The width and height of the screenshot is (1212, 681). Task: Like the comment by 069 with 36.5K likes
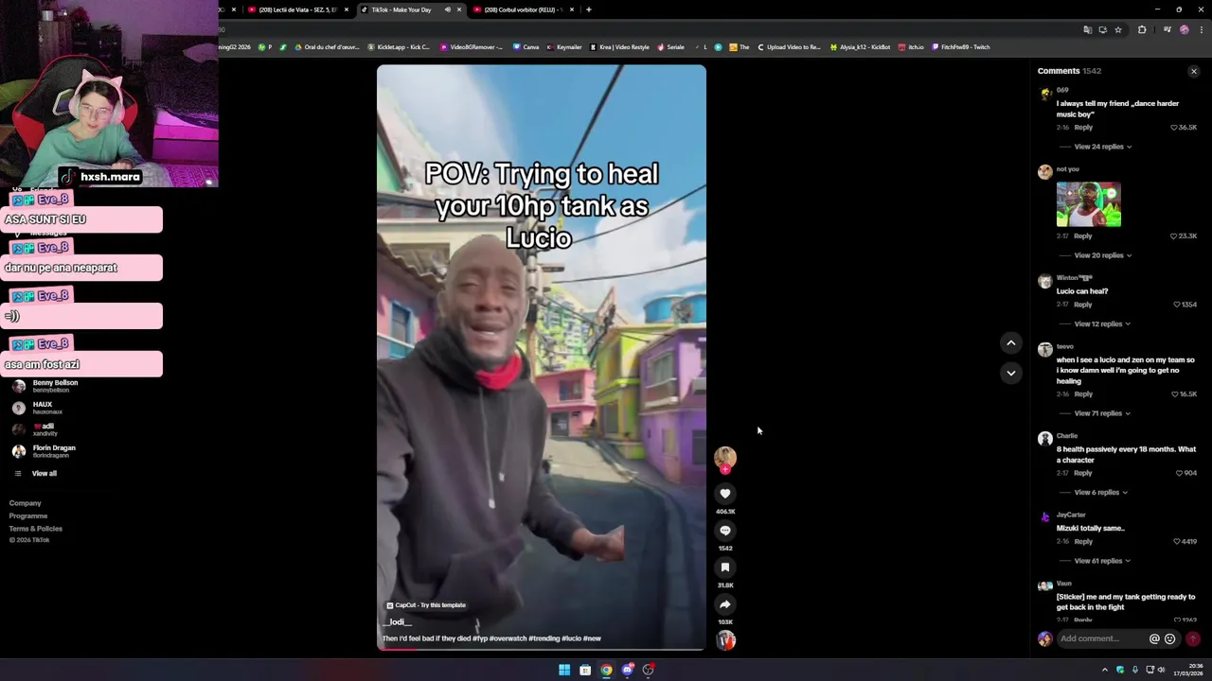click(1174, 128)
